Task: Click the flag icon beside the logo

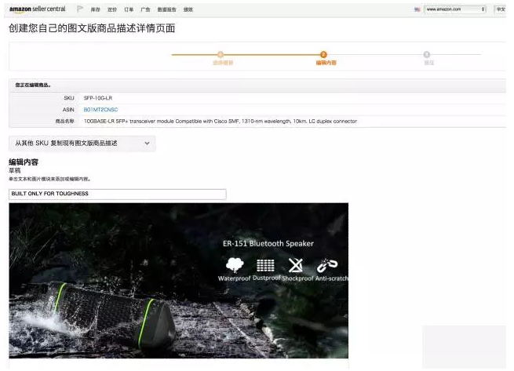Action: point(80,9)
